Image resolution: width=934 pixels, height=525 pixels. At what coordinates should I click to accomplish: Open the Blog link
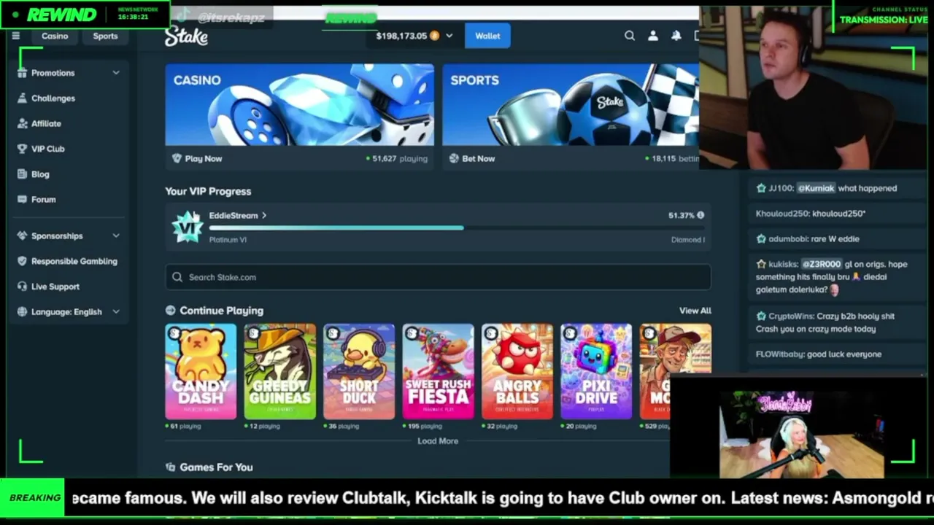pos(40,174)
